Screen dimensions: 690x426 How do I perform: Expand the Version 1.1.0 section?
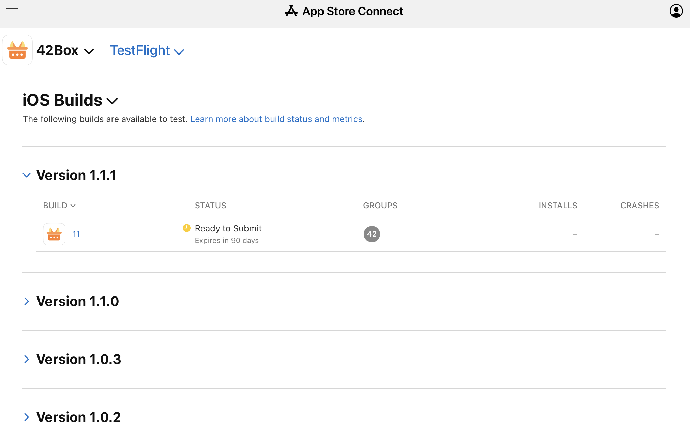(x=27, y=301)
